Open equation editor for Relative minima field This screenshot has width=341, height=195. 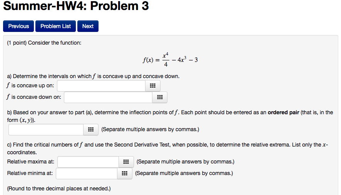pos(125,173)
